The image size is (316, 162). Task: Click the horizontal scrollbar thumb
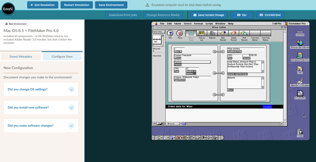pos(184,124)
